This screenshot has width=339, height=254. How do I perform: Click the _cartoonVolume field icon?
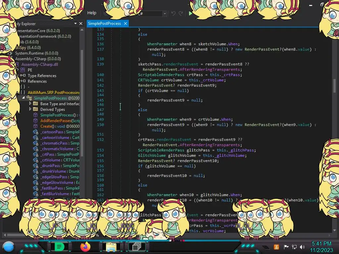[35, 137]
